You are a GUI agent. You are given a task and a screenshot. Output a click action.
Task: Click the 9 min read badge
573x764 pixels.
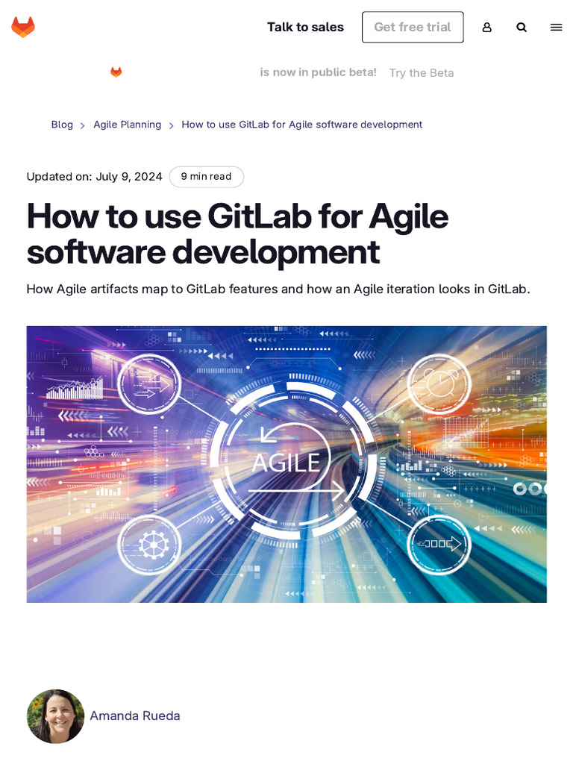[206, 177]
